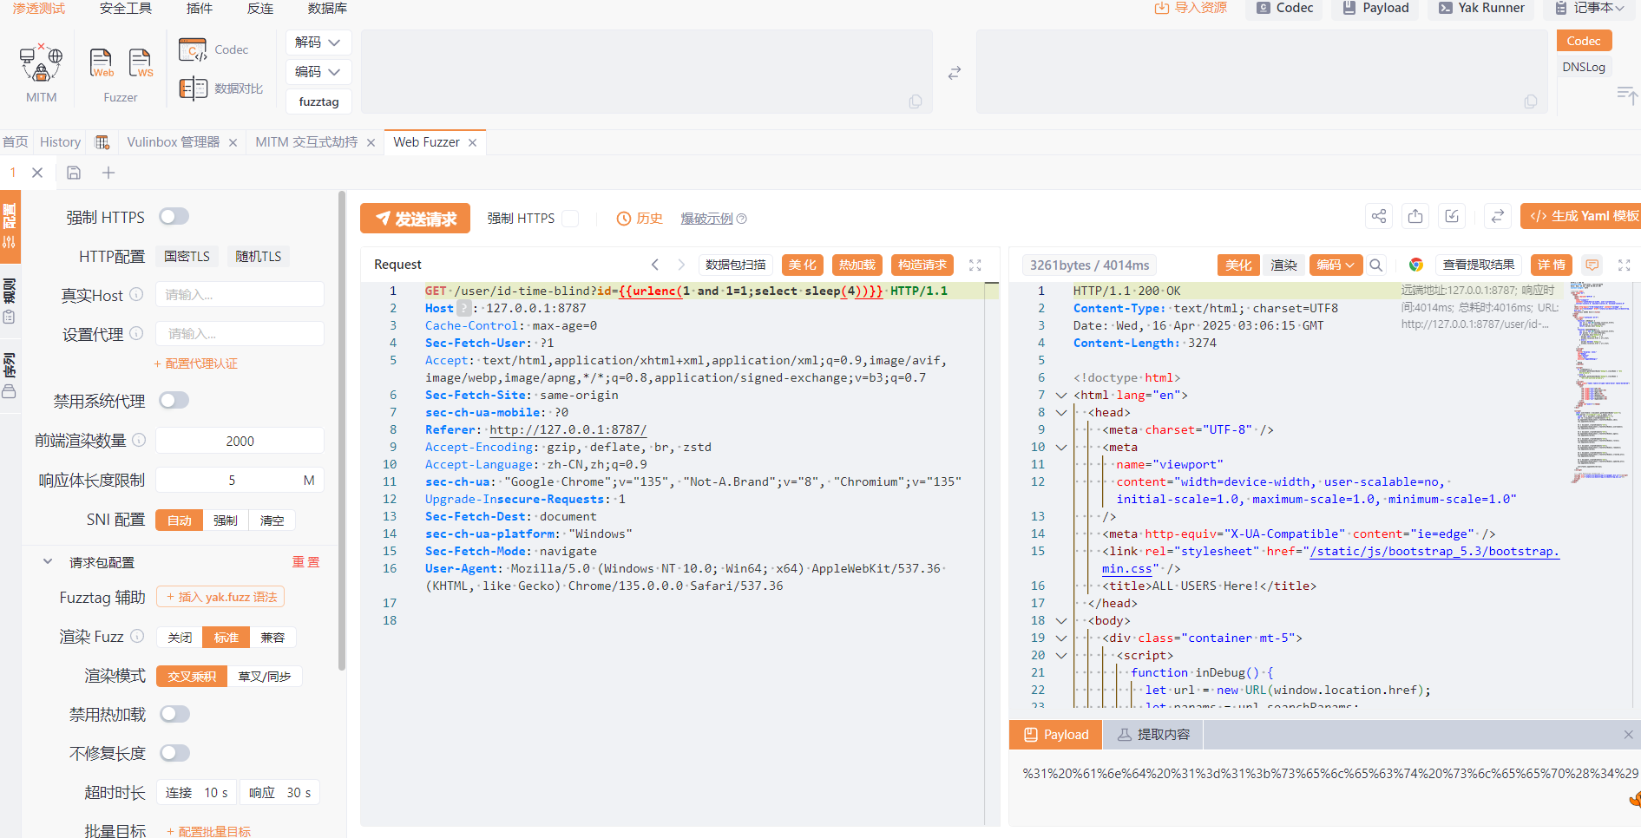Toggle the 强制 HTTPS switch in the sidebar

coord(174,217)
